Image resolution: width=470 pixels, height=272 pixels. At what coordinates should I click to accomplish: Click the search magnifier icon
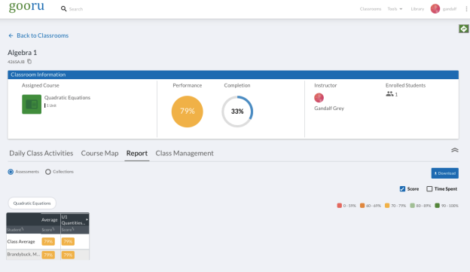click(x=63, y=9)
